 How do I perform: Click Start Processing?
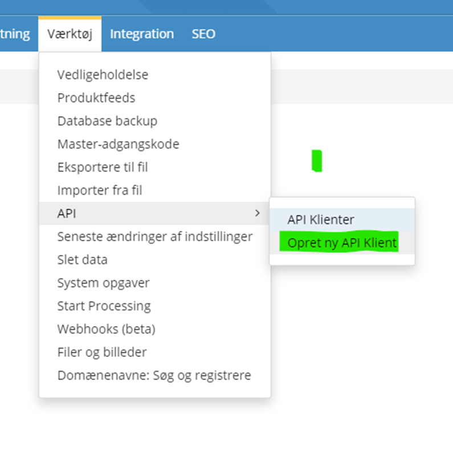(x=104, y=306)
